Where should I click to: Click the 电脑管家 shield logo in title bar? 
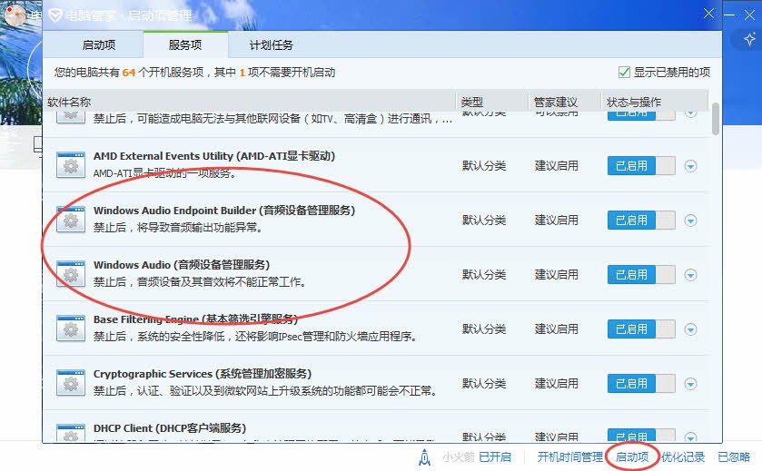(x=55, y=15)
